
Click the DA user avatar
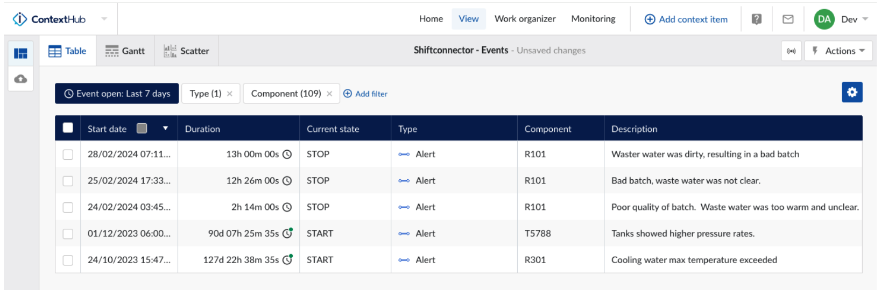tap(823, 19)
